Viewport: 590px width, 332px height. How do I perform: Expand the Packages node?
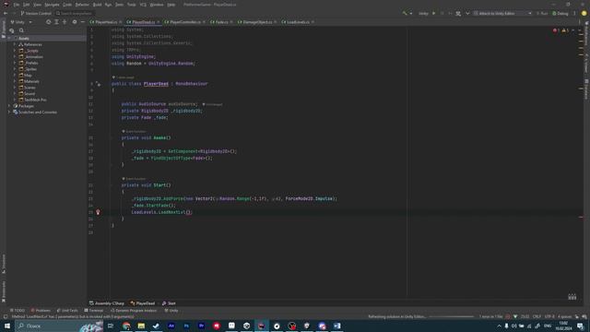9,106
